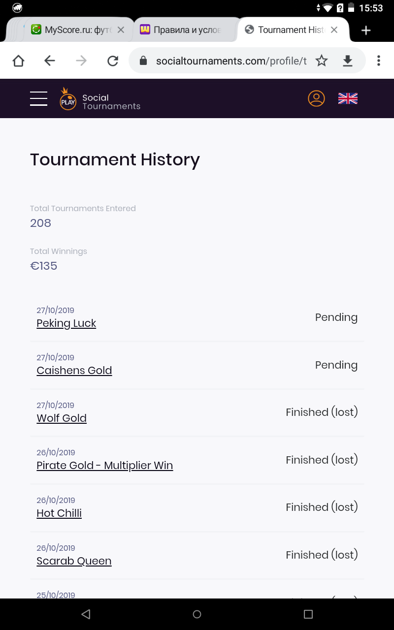Close the Tournament History tab

(334, 30)
